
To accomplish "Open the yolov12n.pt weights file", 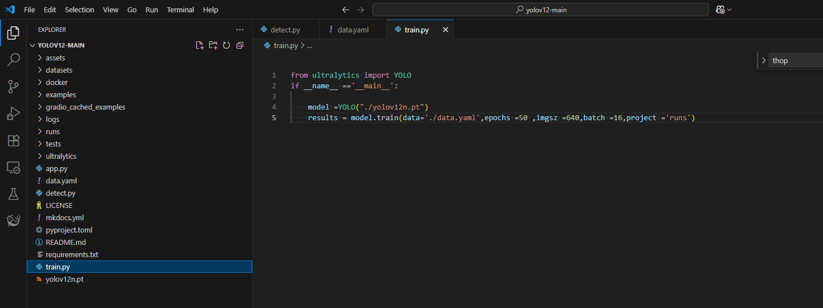I will (x=139, y=279).
